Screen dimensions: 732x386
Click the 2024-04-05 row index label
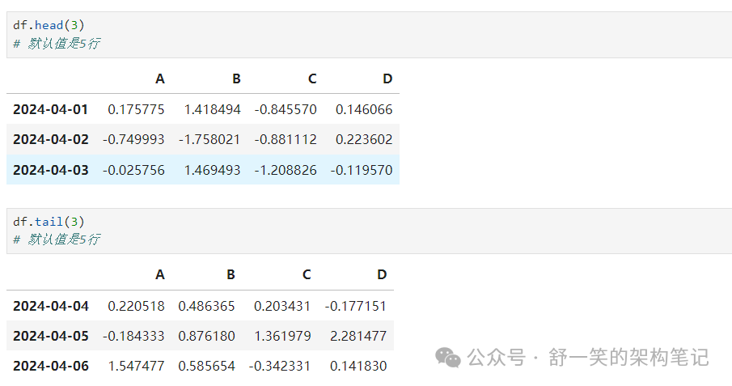[x=51, y=336]
